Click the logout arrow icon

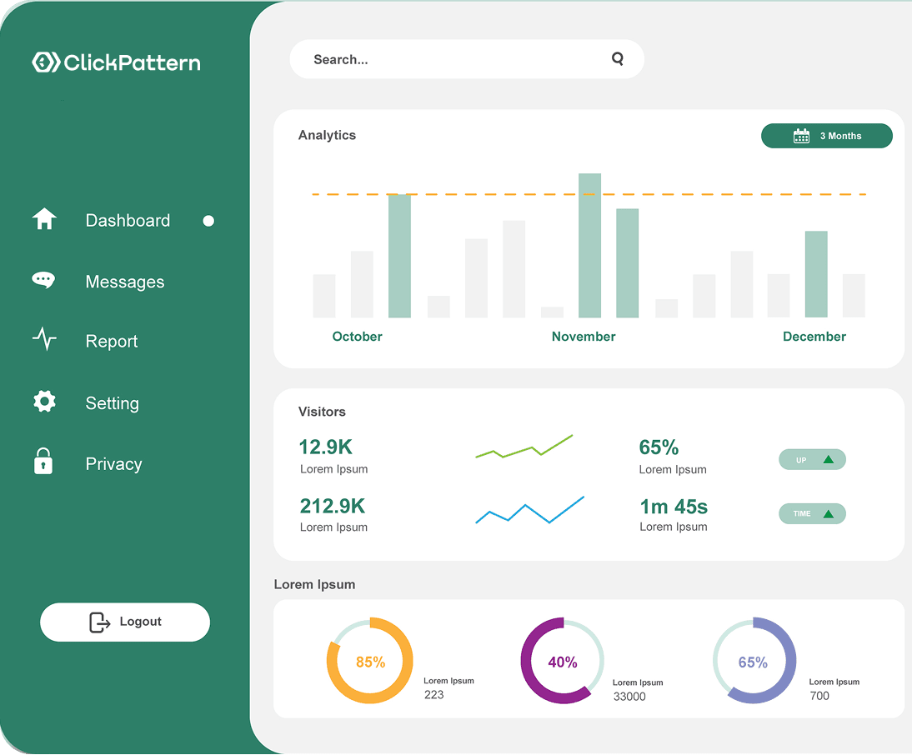(98, 622)
